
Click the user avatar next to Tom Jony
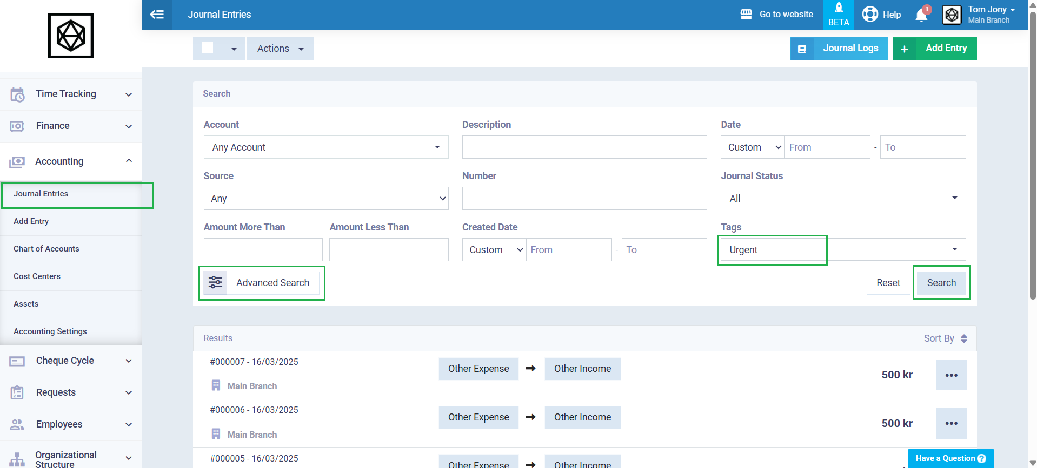coord(952,15)
